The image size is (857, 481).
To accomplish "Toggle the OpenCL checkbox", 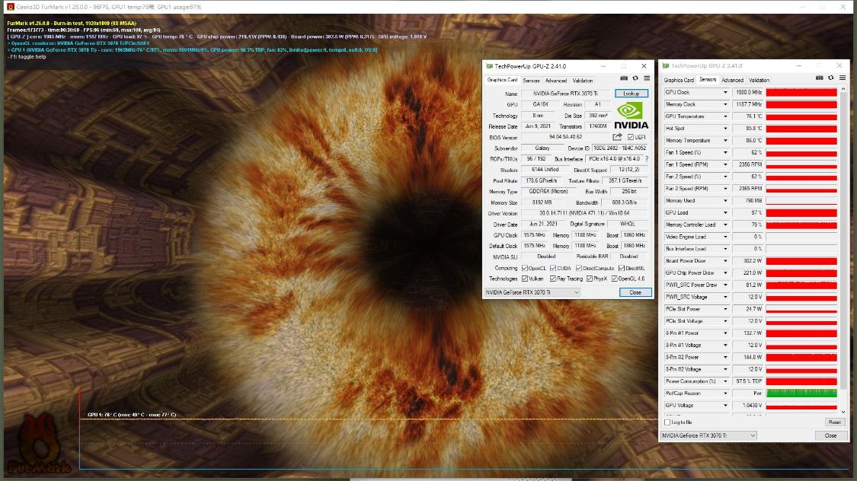I will (525, 268).
